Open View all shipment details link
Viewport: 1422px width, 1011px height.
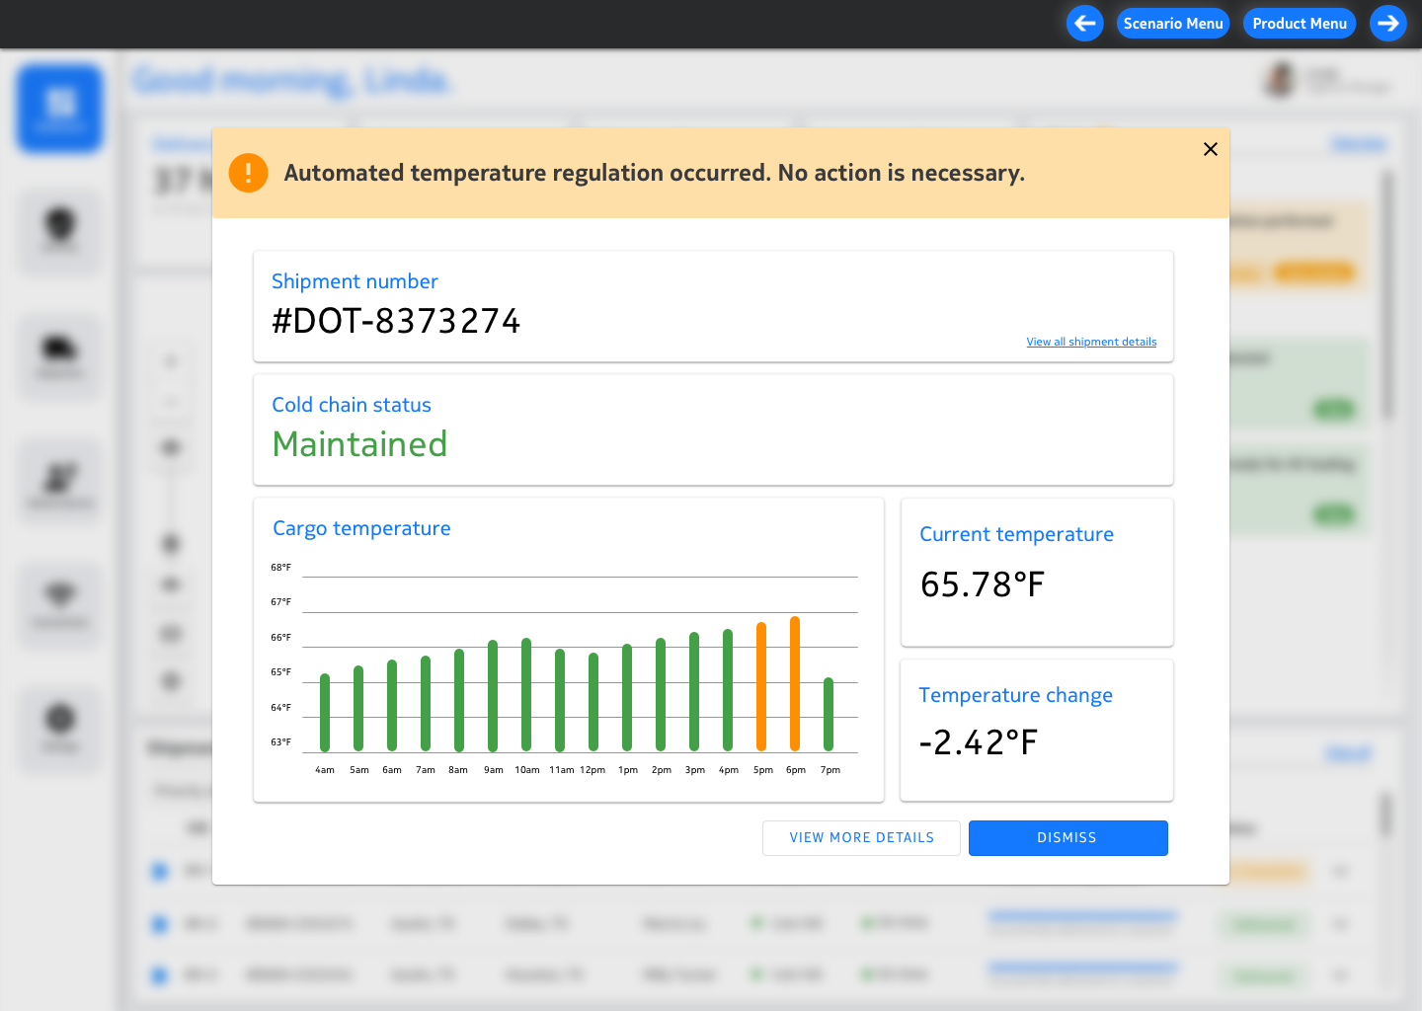tap(1091, 342)
